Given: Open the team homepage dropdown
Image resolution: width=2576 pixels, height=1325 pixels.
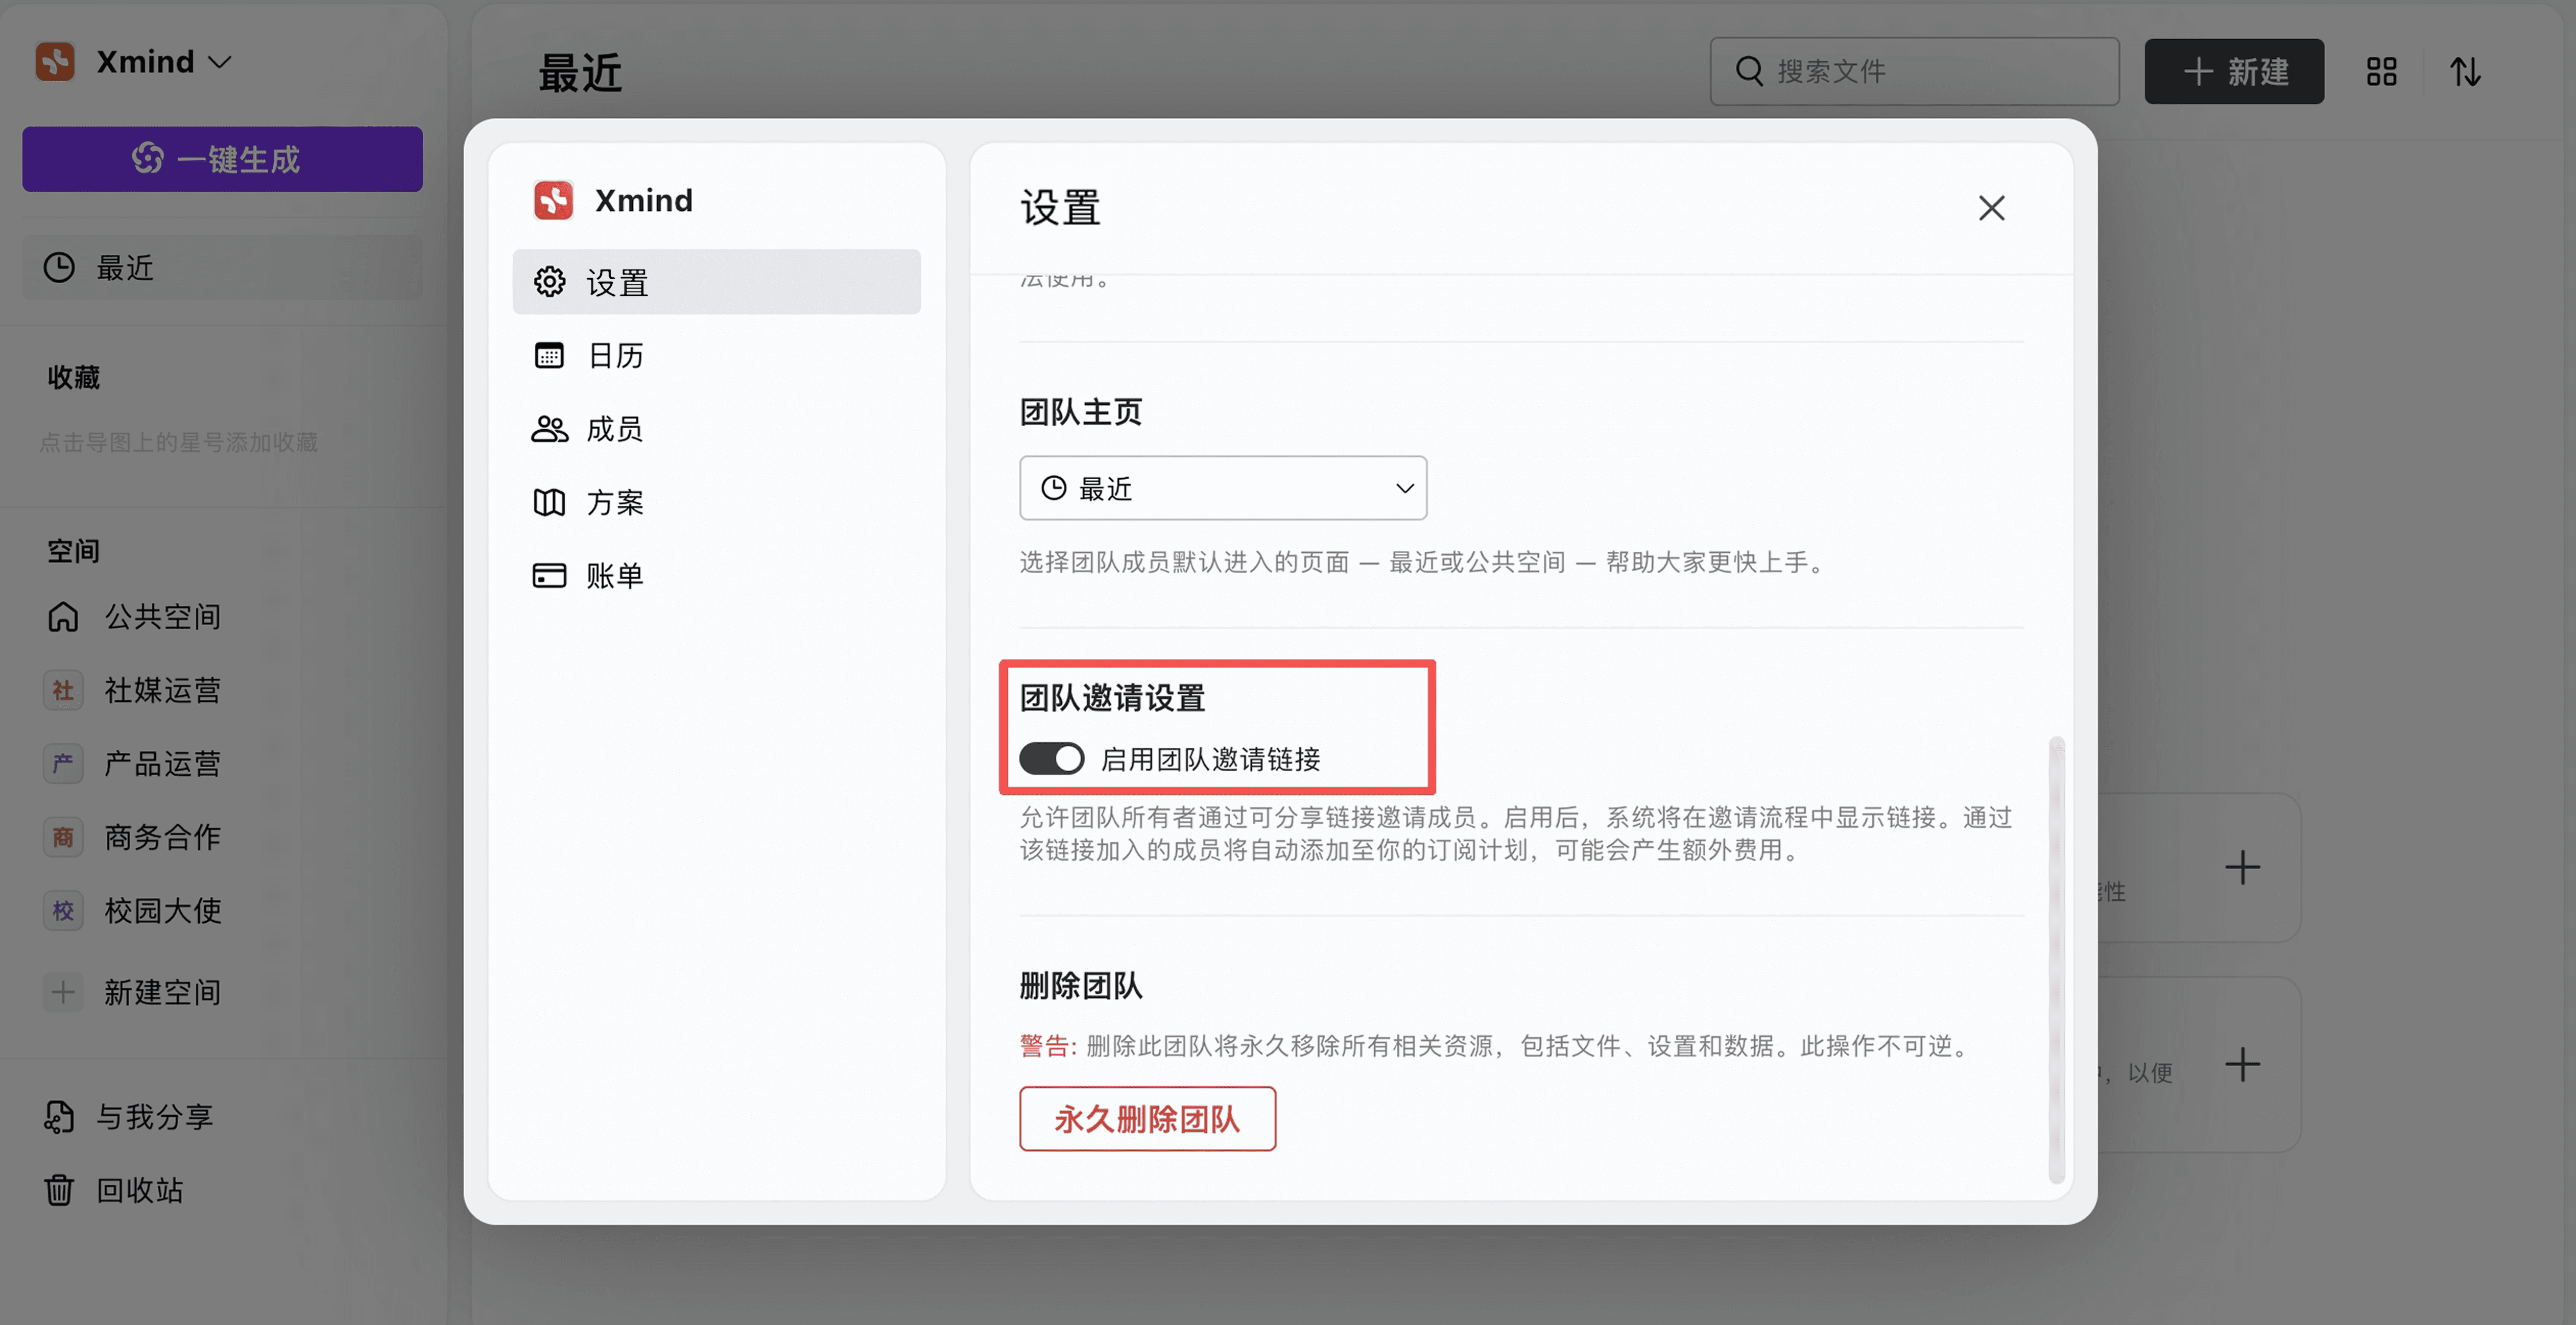Looking at the screenshot, I should [1222, 487].
